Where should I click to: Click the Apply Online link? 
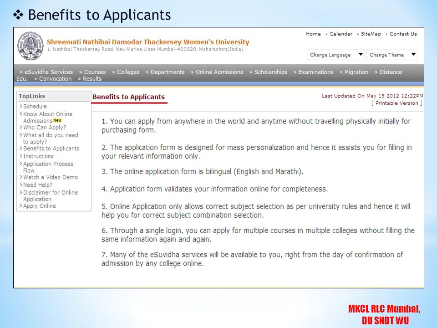(x=39, y=206)
